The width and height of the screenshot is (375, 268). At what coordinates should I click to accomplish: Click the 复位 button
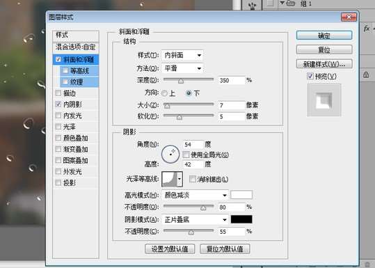324,50
